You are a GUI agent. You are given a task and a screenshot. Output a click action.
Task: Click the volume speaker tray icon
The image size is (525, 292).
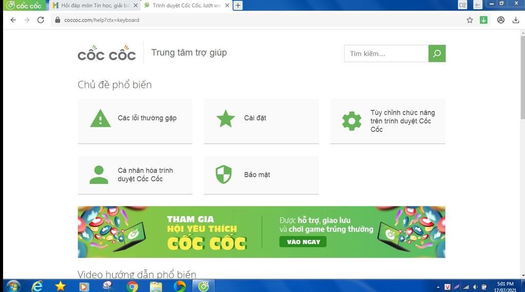tap(475, 287)
